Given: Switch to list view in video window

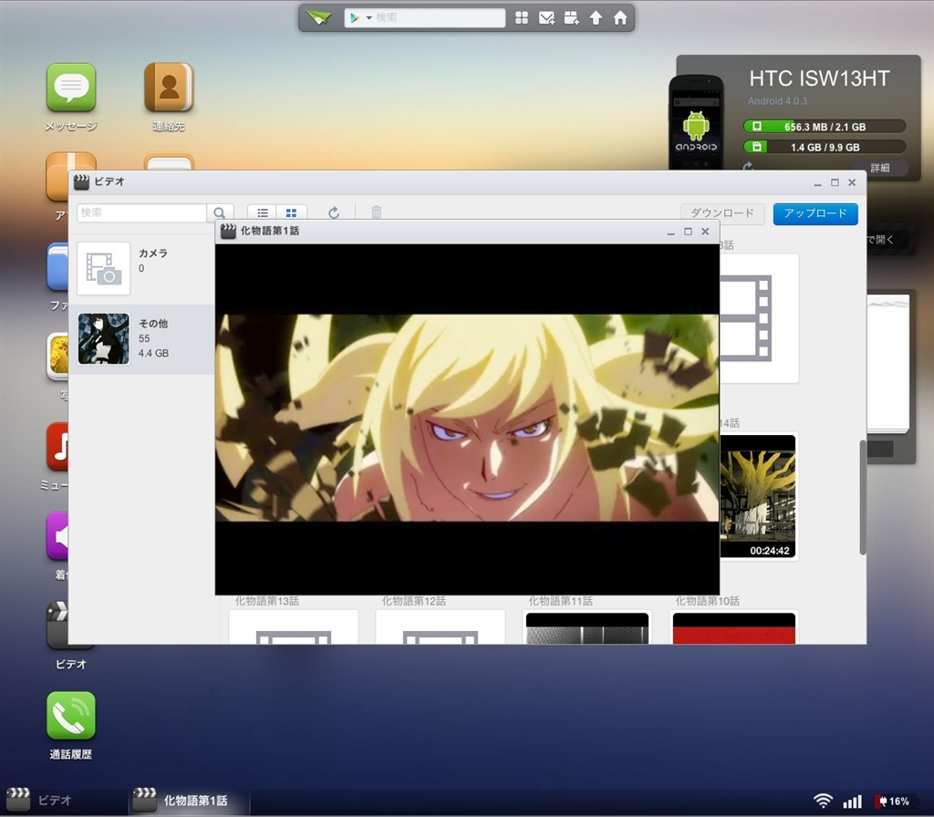Looking at the screenshot, I should 262,212.
